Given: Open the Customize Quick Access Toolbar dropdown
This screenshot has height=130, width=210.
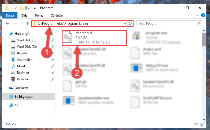Looking at the screenshot, I should pyautogui.click(x=35, y=8).
